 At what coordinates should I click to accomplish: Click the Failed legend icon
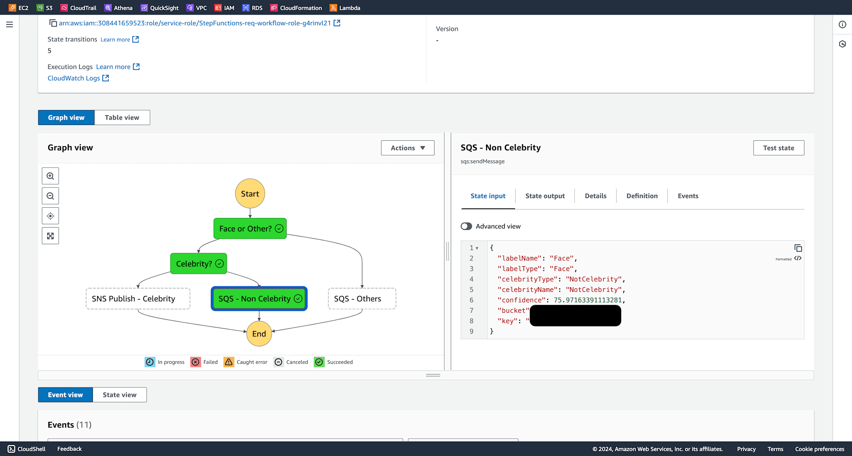[196, 362]
